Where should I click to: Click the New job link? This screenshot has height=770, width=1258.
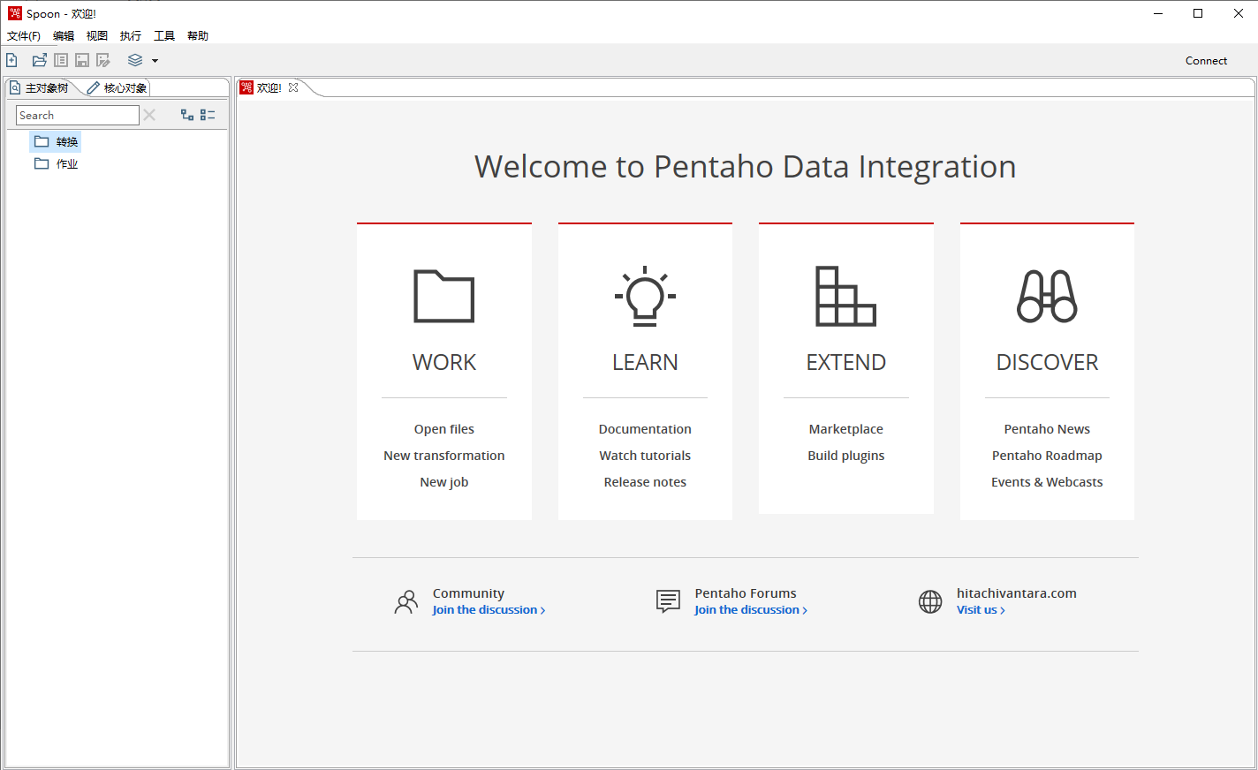pos(444,482)
